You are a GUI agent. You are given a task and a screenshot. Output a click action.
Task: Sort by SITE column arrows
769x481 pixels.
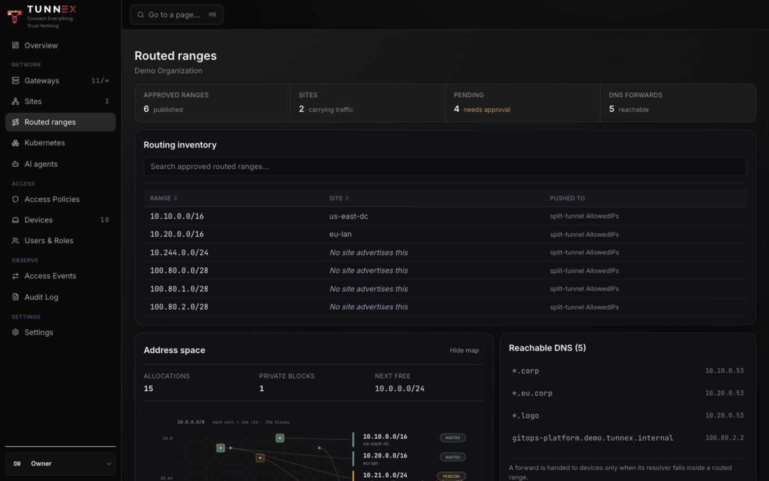347,198
